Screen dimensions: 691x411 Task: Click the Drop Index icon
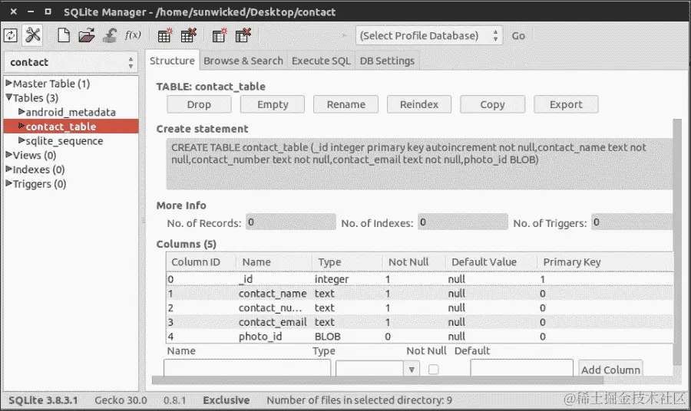pos(243,35)
